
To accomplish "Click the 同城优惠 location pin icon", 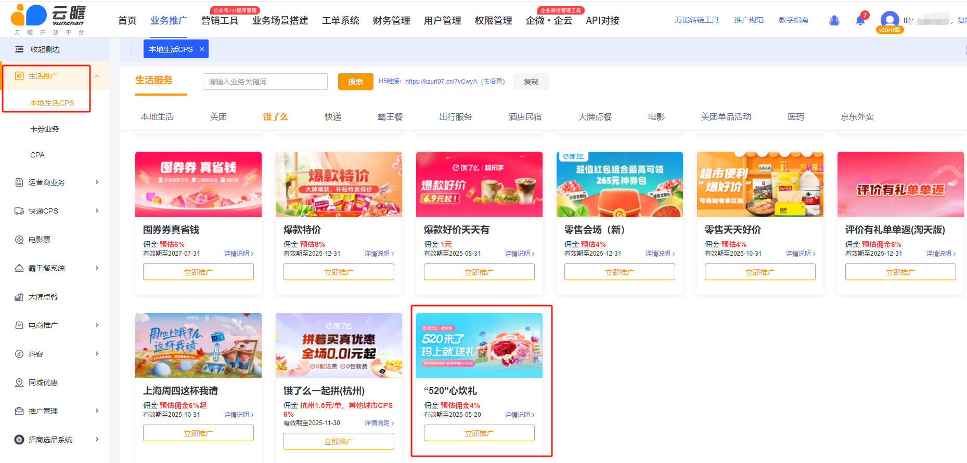I will (19, 382).
